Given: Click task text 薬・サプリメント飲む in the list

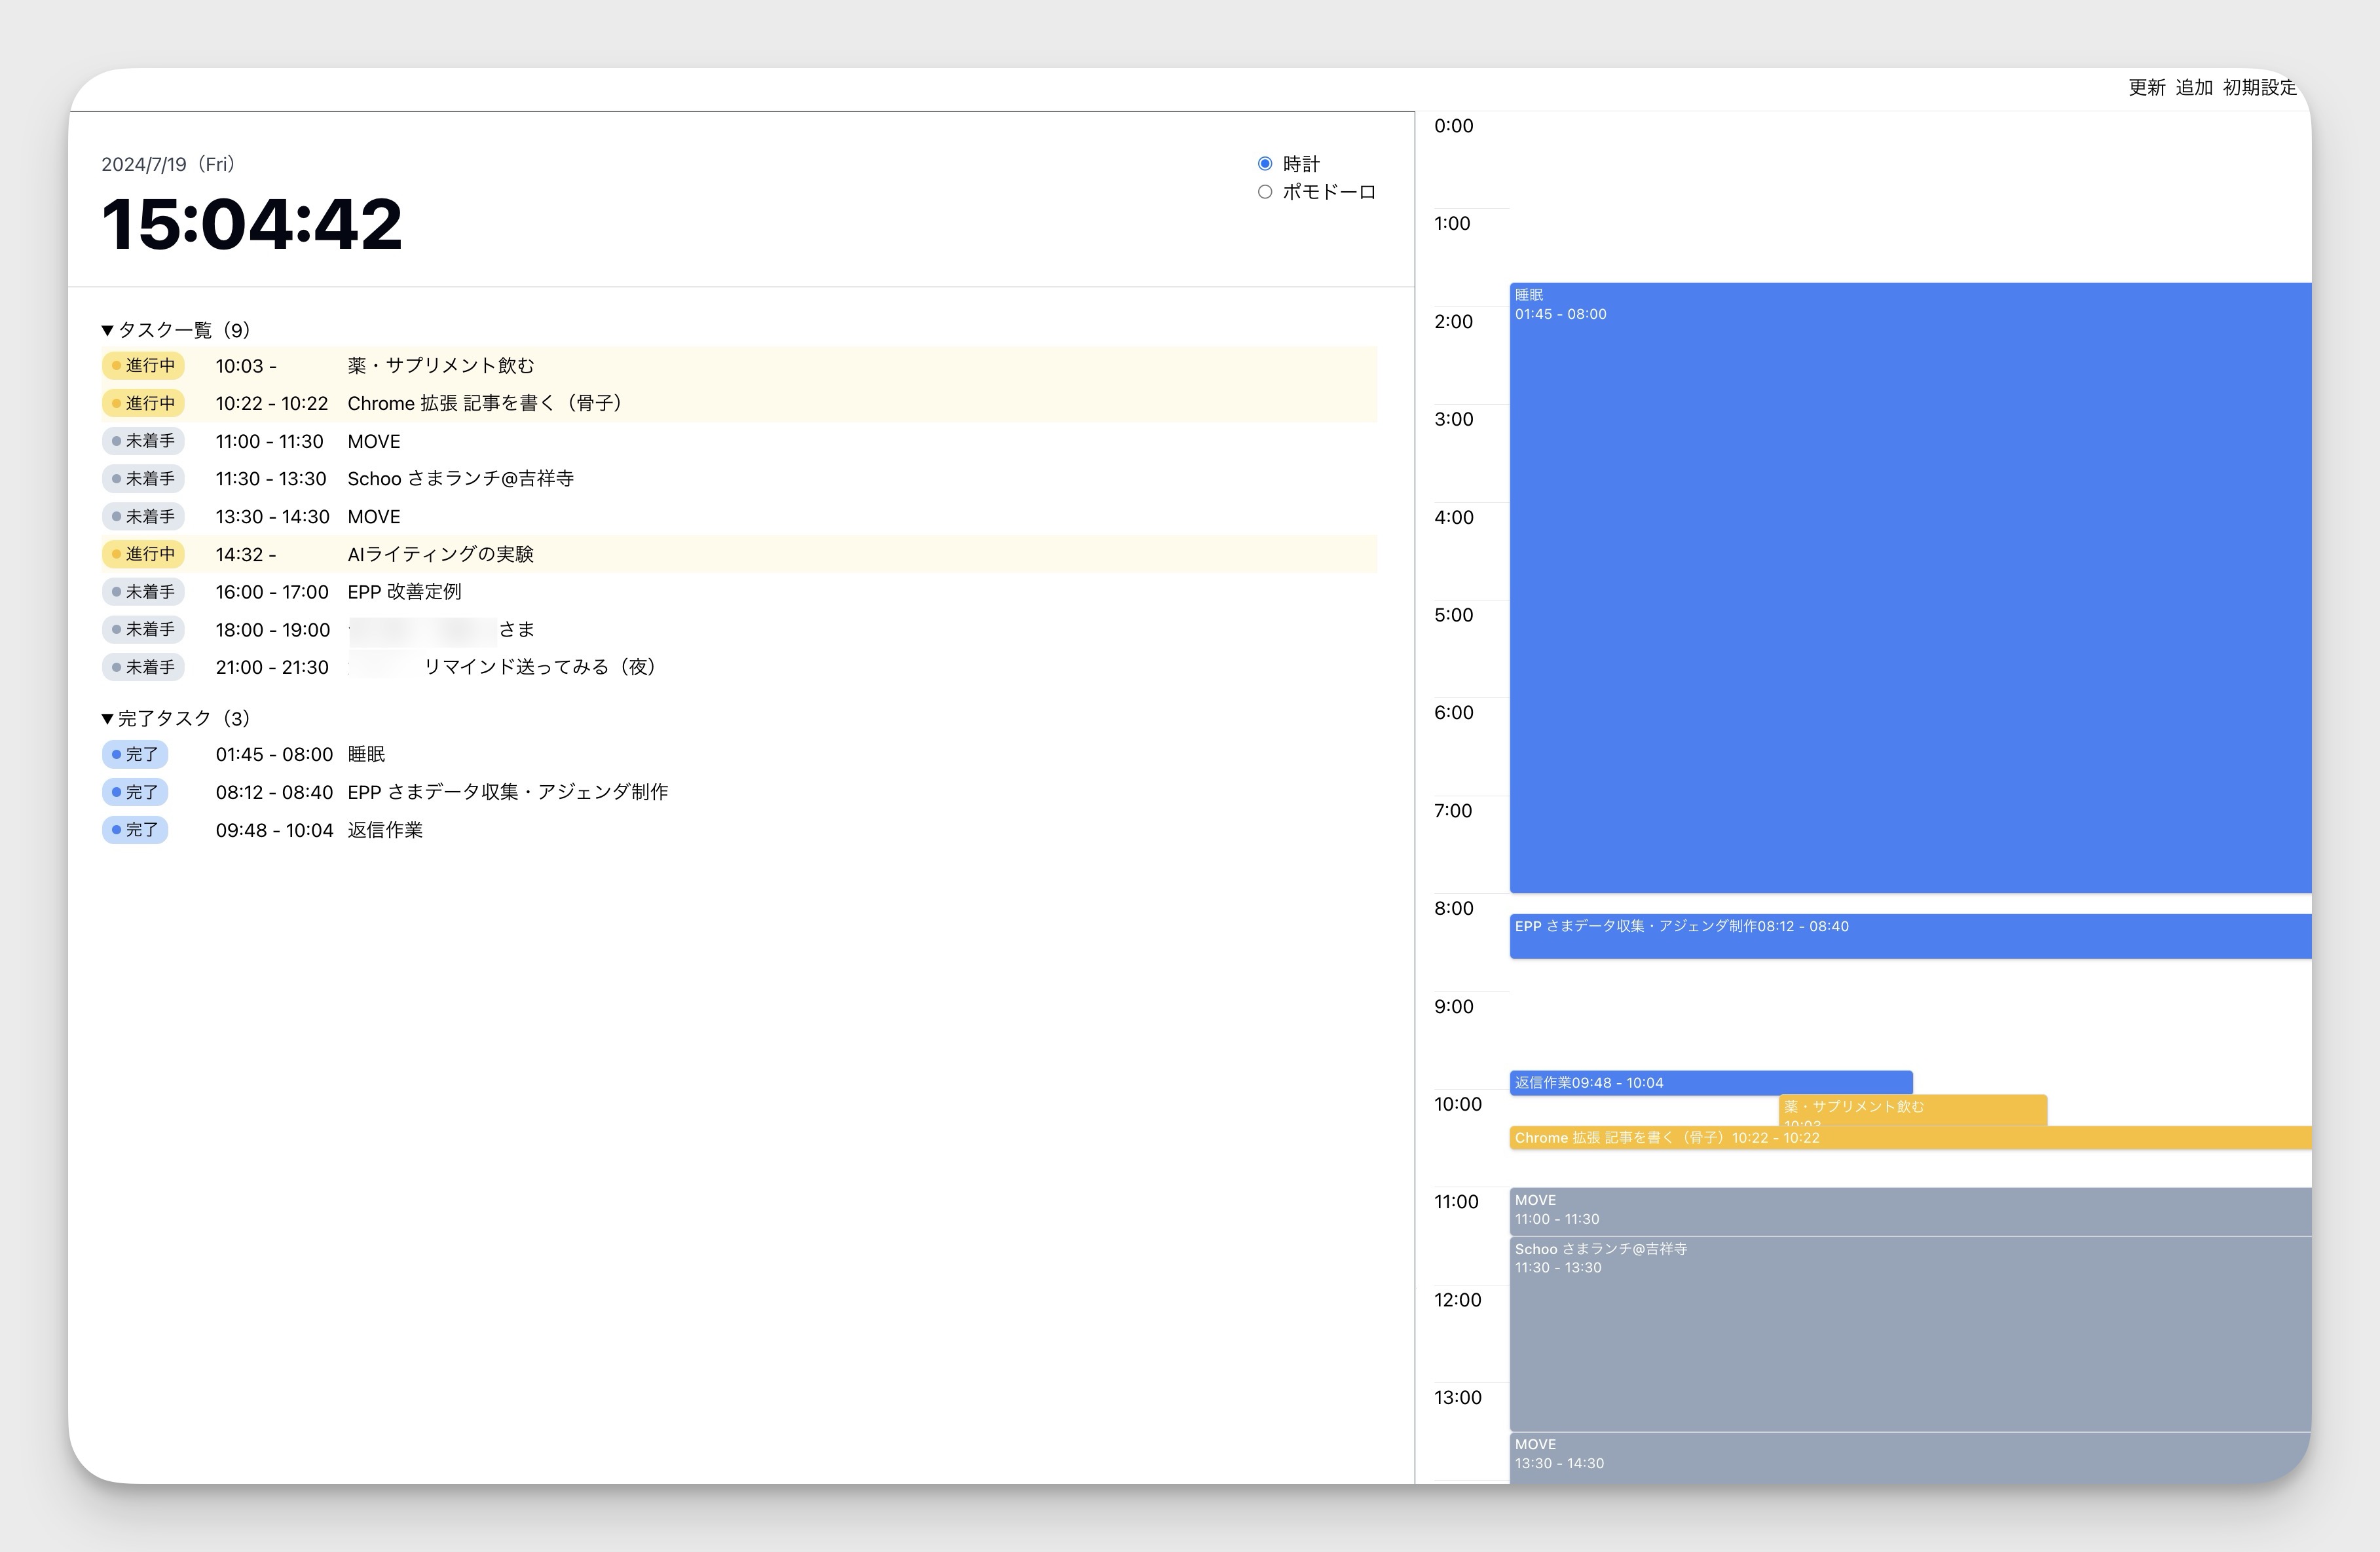Looking at the screenshot, I should tap(441, 366).
